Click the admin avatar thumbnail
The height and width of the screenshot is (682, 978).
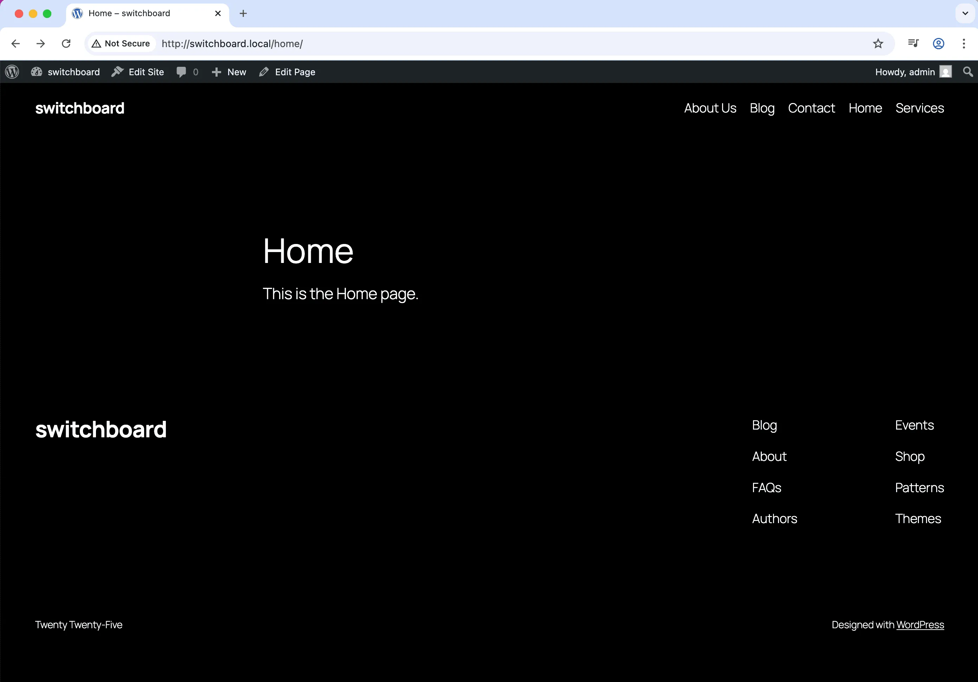pos(945,72)
